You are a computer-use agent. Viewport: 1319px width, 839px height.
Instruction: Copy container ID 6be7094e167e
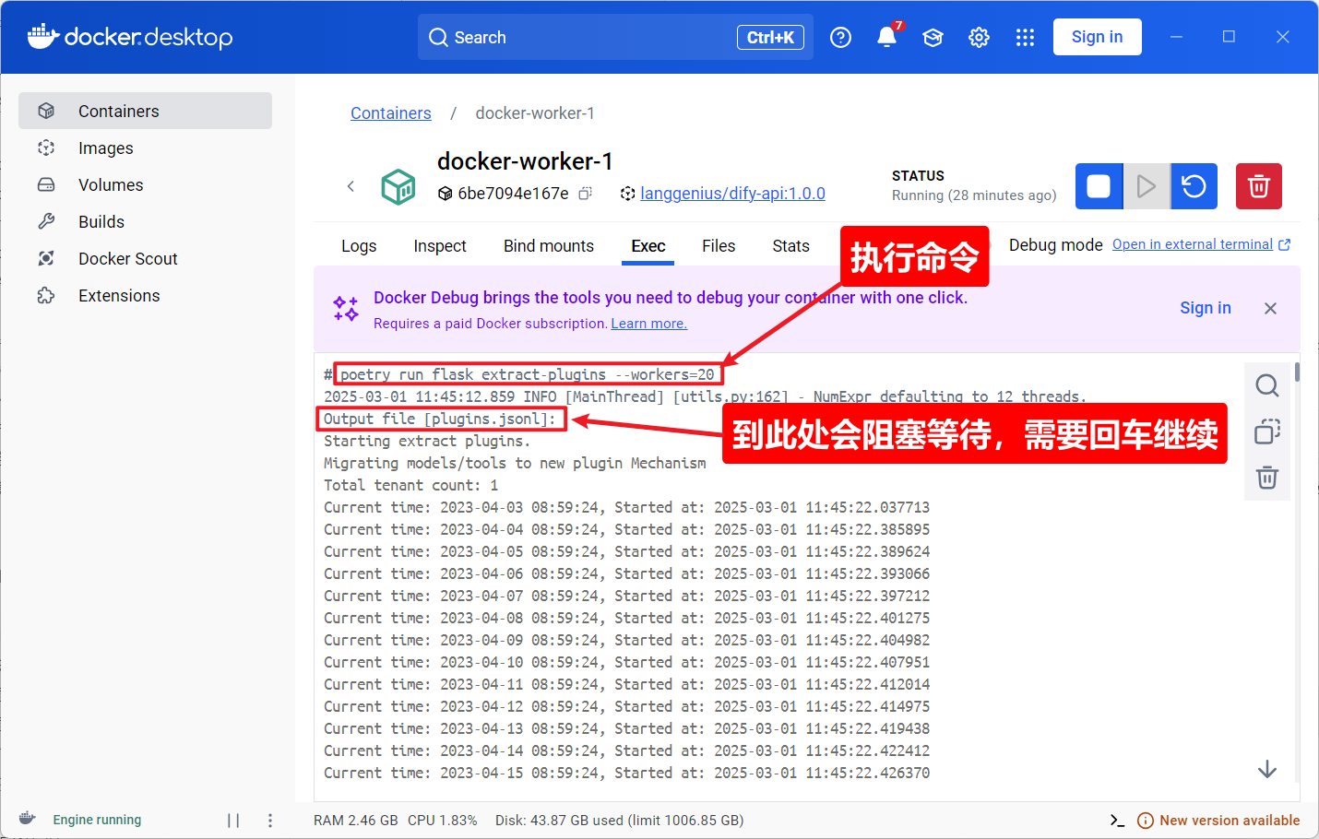[x=585, y=194]
